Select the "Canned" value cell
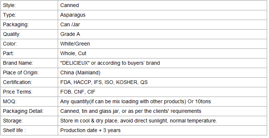The image size is (269, 138). click(162, 5)
